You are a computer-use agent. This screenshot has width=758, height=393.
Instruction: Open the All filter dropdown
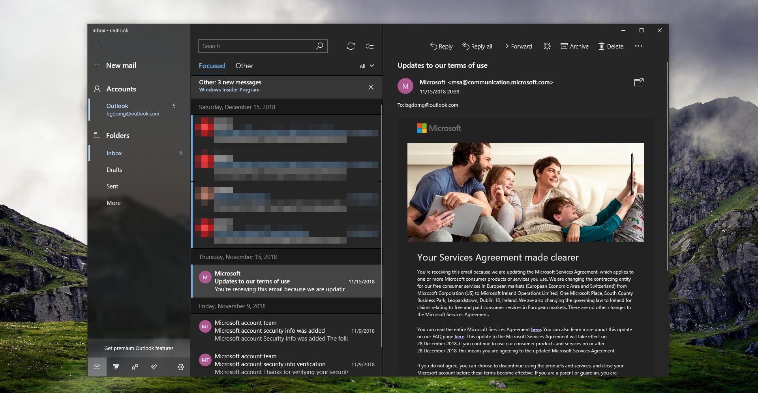tap(367, 66)
